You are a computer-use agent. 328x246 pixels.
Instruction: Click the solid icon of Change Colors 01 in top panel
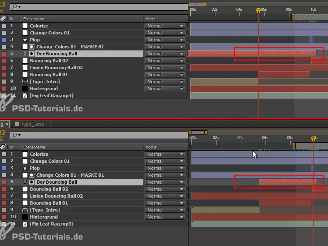pyautogui.click(x=25, y=33)
